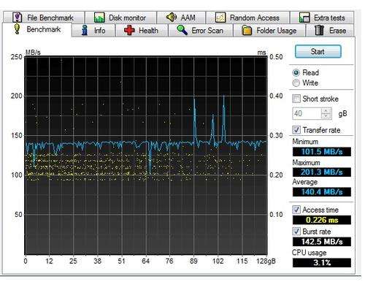This screenshot has width=365, height=282.
Task: Open Random Access tab icon
Action: 220,18
